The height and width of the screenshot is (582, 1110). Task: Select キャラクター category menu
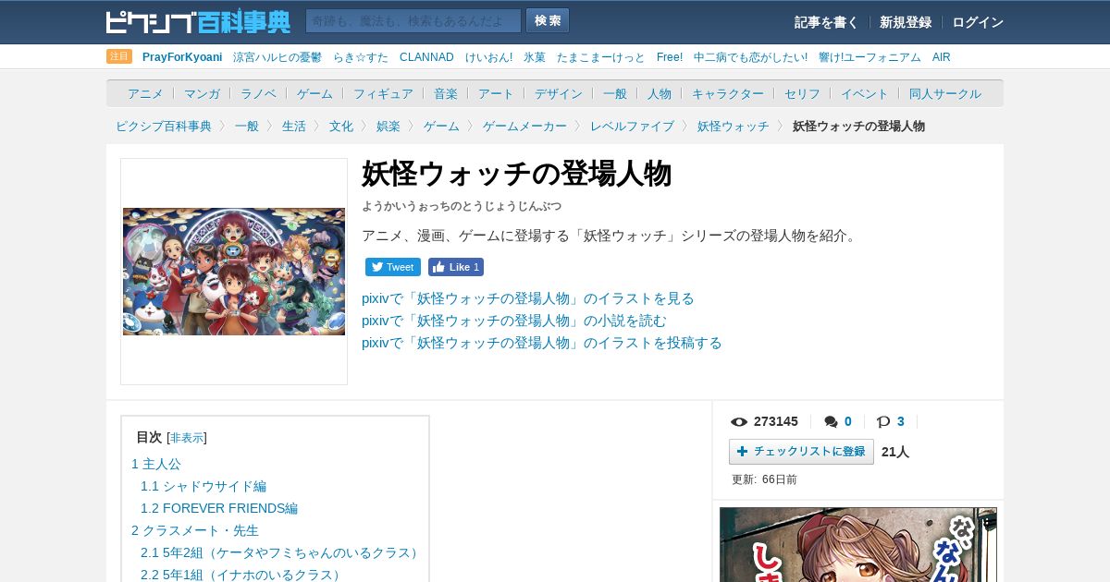(728, 94)
